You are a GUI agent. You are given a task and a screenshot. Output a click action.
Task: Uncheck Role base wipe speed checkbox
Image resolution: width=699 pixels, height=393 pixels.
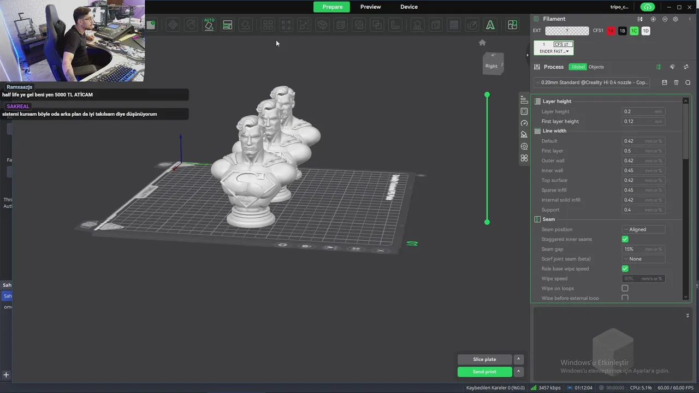(625, 269)
